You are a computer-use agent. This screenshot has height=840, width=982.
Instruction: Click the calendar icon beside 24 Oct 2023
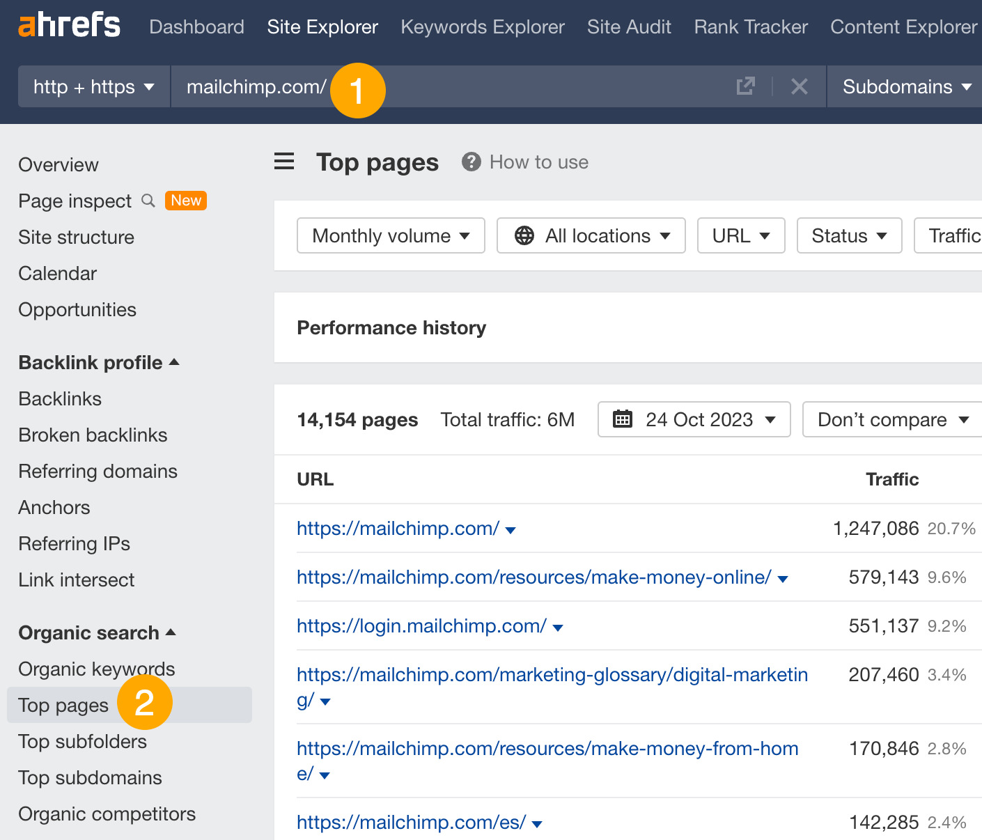click(x=623, y=419)
